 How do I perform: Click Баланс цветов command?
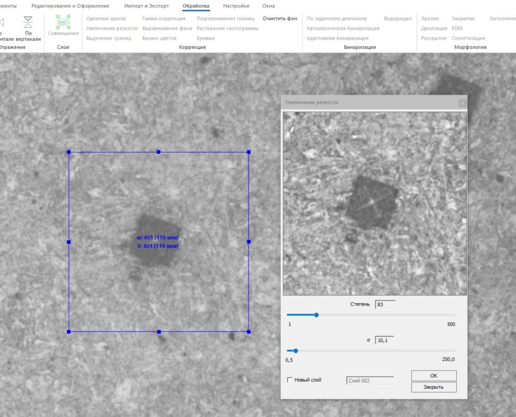pos(159,38)
